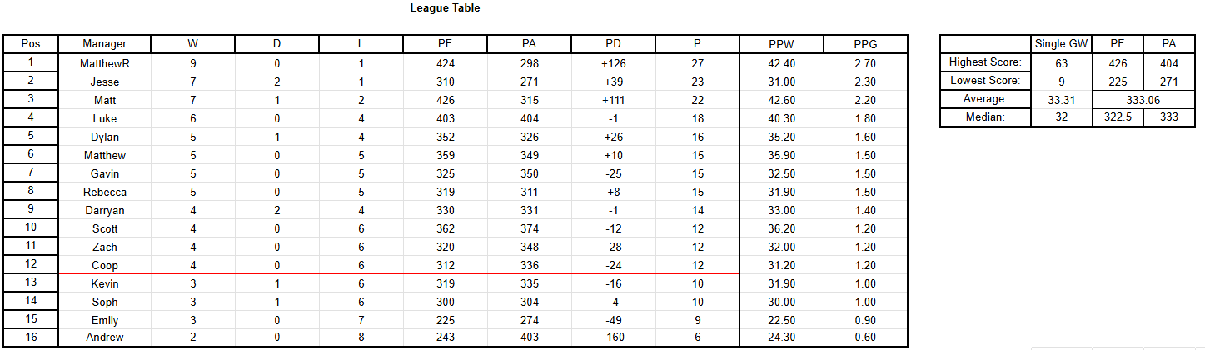Select the Average value 33.31
The image size is (1205, 350).
1061,99
